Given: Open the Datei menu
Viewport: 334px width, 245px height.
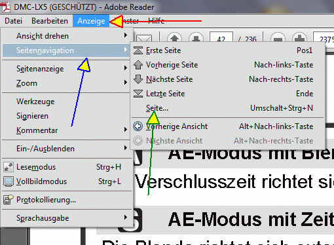Looking at the screenshot, I should (14, 21).
